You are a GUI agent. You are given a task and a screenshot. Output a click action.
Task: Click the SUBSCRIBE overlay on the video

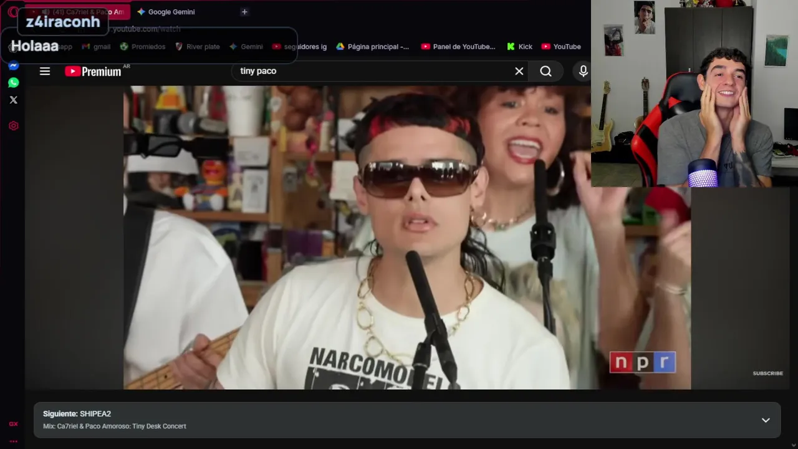pyautogui.click(x=767, y=374)
